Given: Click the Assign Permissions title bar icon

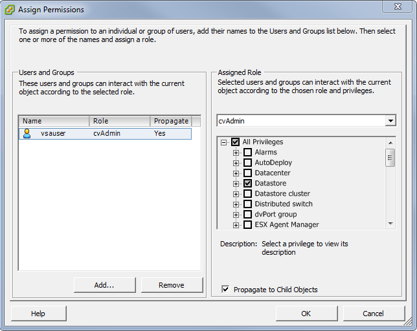Looking at the screenshot, I should pyautogui.click(x=10, y=10).
